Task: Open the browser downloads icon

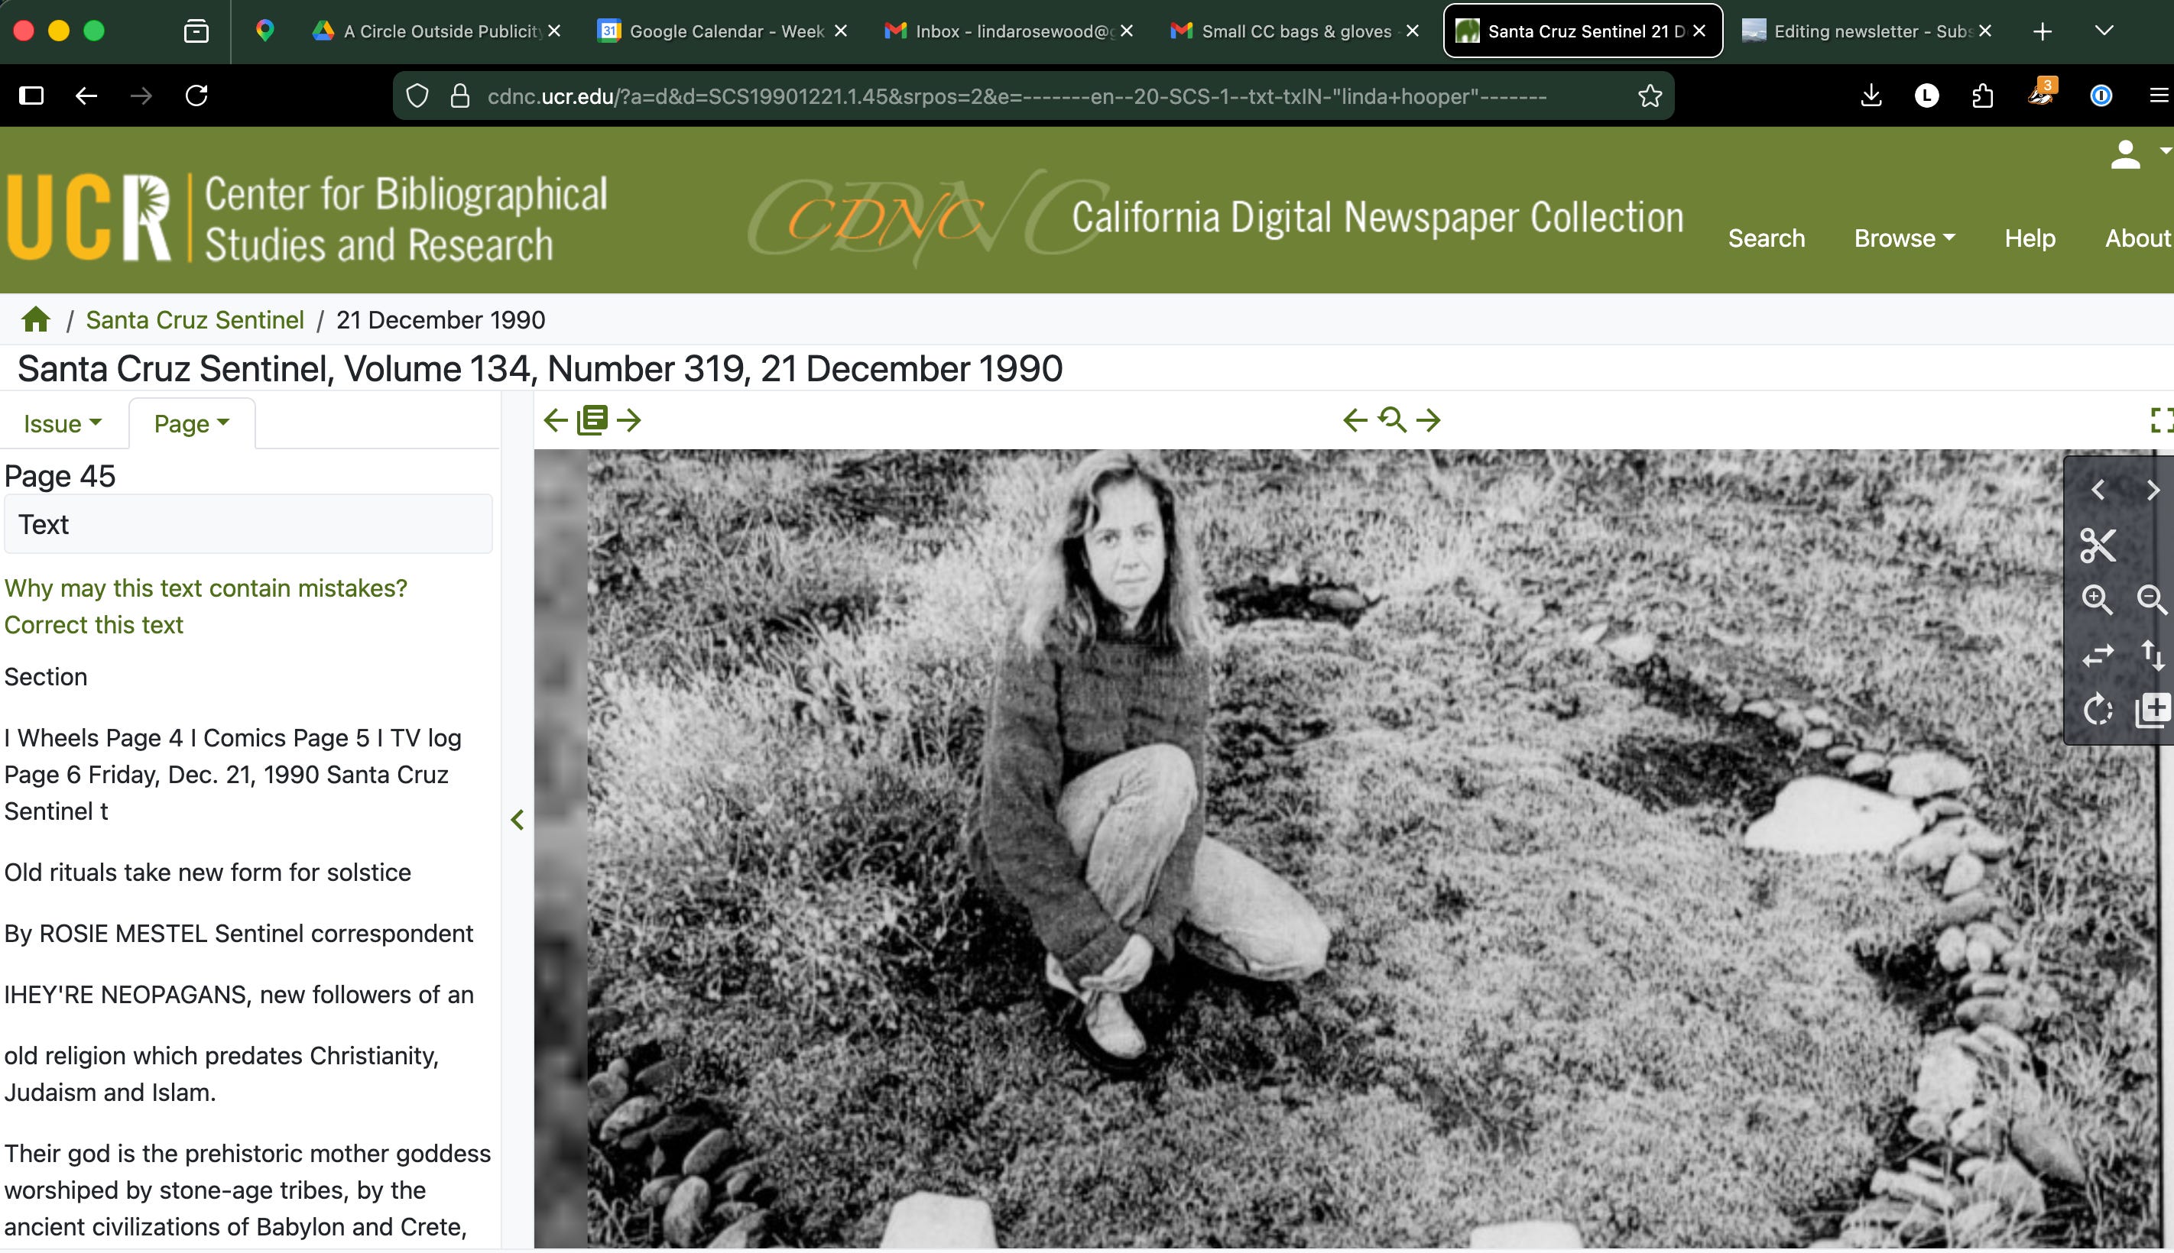Action: [1870, 96]
